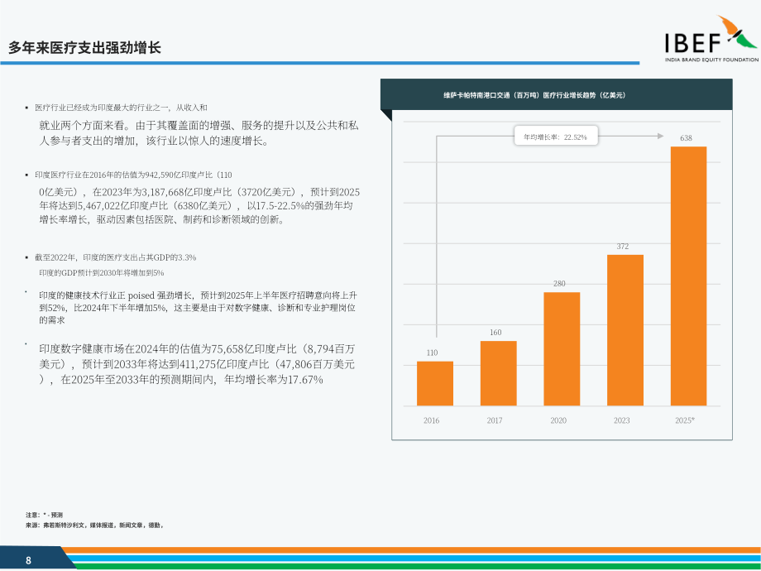Click the axis label 2020

pyautogui.click(x=558, y=420)
